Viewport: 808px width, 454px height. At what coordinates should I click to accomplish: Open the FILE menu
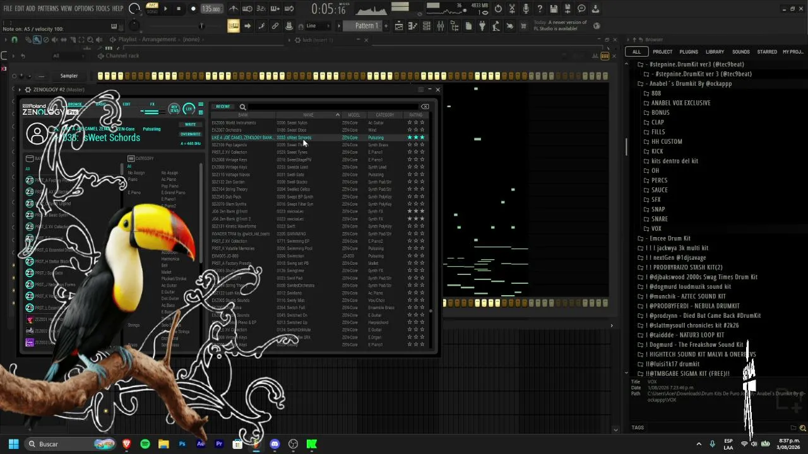tap(8, 9)
